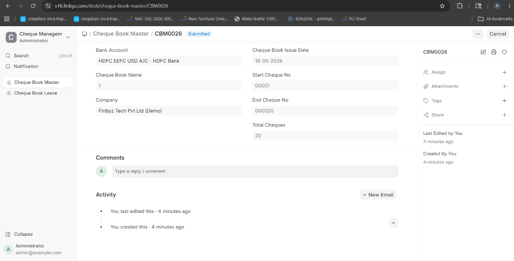Open the BENZENE bookmark

(x=312, y=19)
